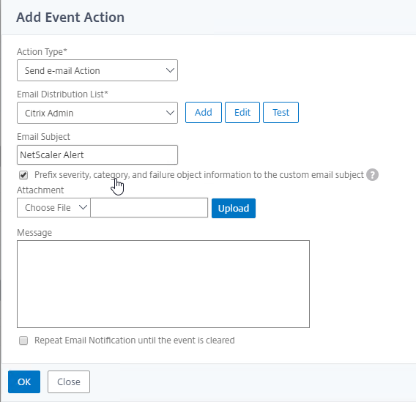Close the Add Event Action dialog

69,381
